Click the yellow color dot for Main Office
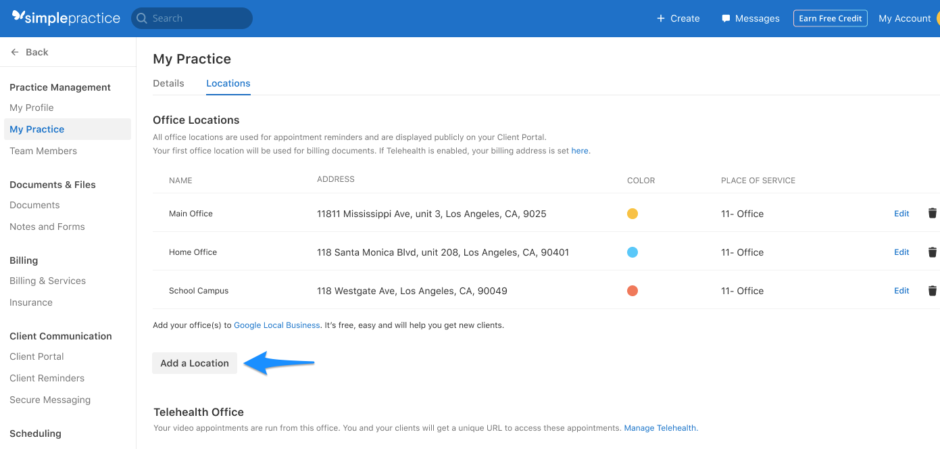 pos(633,213)
